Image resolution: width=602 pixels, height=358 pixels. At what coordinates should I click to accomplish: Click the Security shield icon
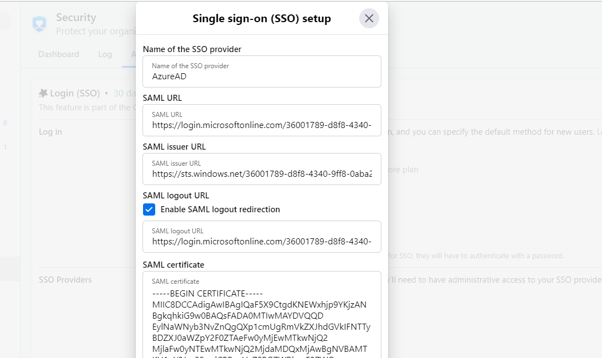click(39, 24)
